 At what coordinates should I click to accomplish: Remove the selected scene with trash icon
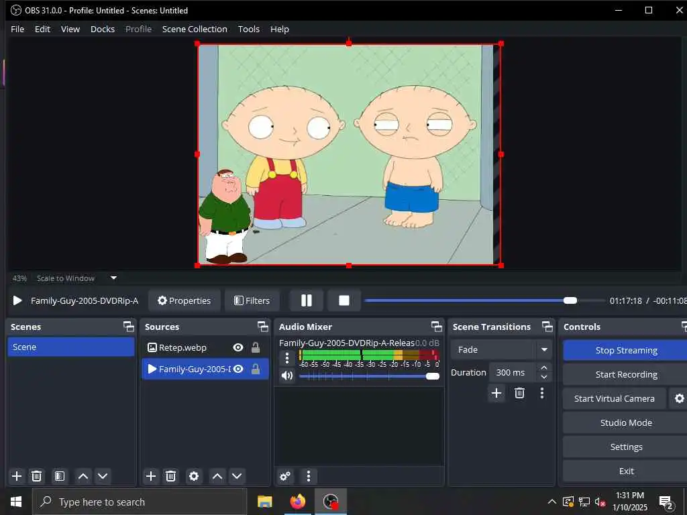pyautogui.click(x=36, y=476)
